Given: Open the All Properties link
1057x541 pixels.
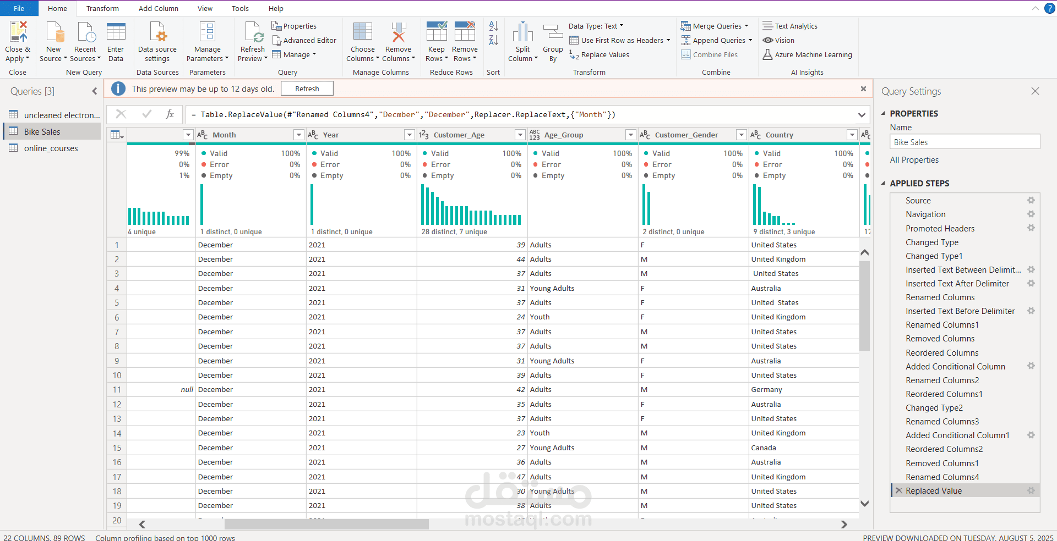Looking at the screenshot, I should click(914, 160).
